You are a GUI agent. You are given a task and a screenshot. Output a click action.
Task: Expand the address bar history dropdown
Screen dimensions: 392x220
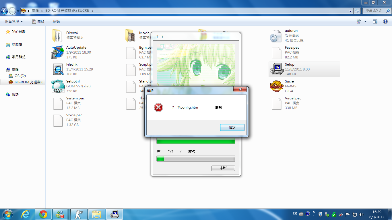351,11
